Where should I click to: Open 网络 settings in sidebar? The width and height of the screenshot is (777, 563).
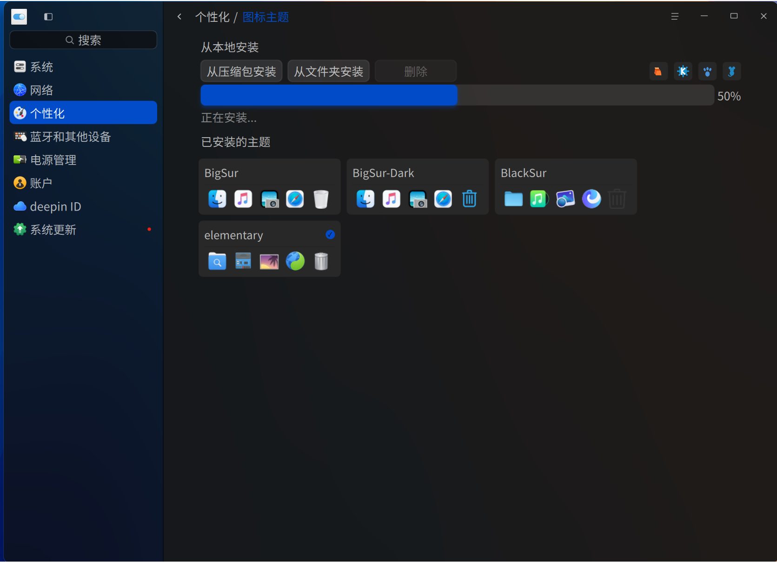pos(83,90)
